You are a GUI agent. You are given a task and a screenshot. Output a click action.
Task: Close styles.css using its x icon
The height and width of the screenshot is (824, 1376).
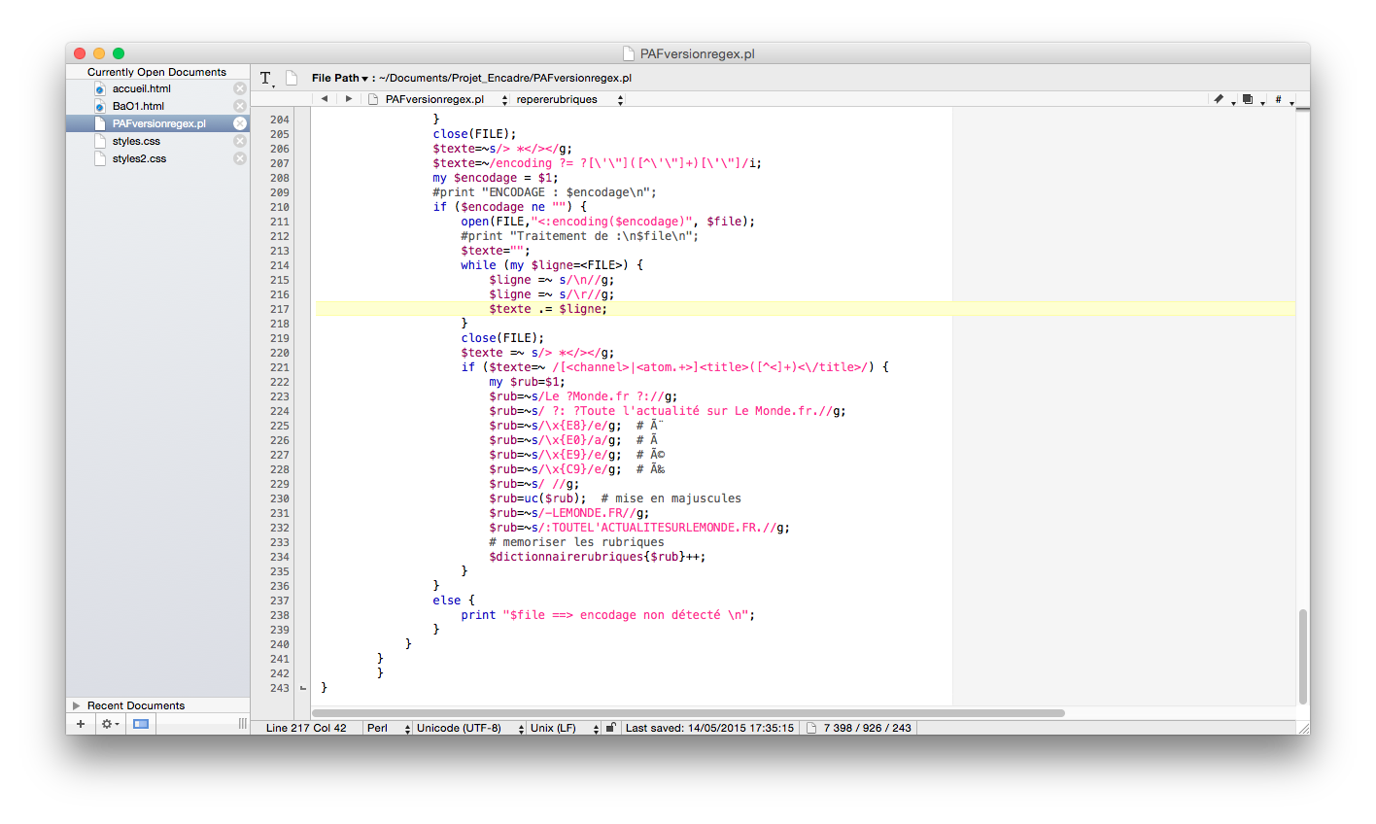pos(240,141)
